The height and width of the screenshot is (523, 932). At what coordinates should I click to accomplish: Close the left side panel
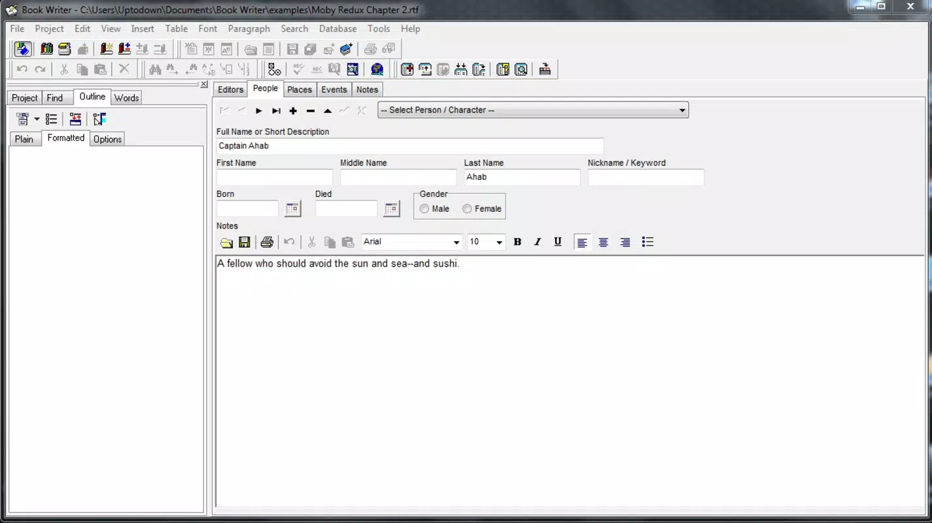tap(204, 84)
